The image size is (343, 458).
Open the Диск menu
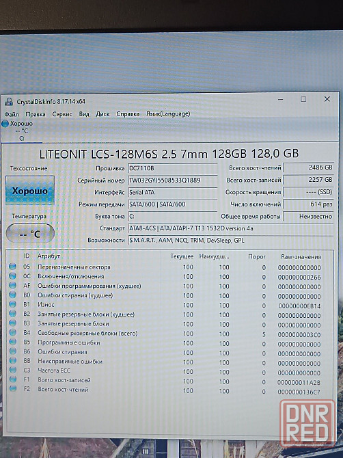point(102,114)
